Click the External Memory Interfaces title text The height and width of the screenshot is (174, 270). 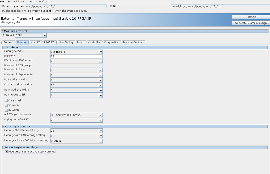[x=46, y=18]
